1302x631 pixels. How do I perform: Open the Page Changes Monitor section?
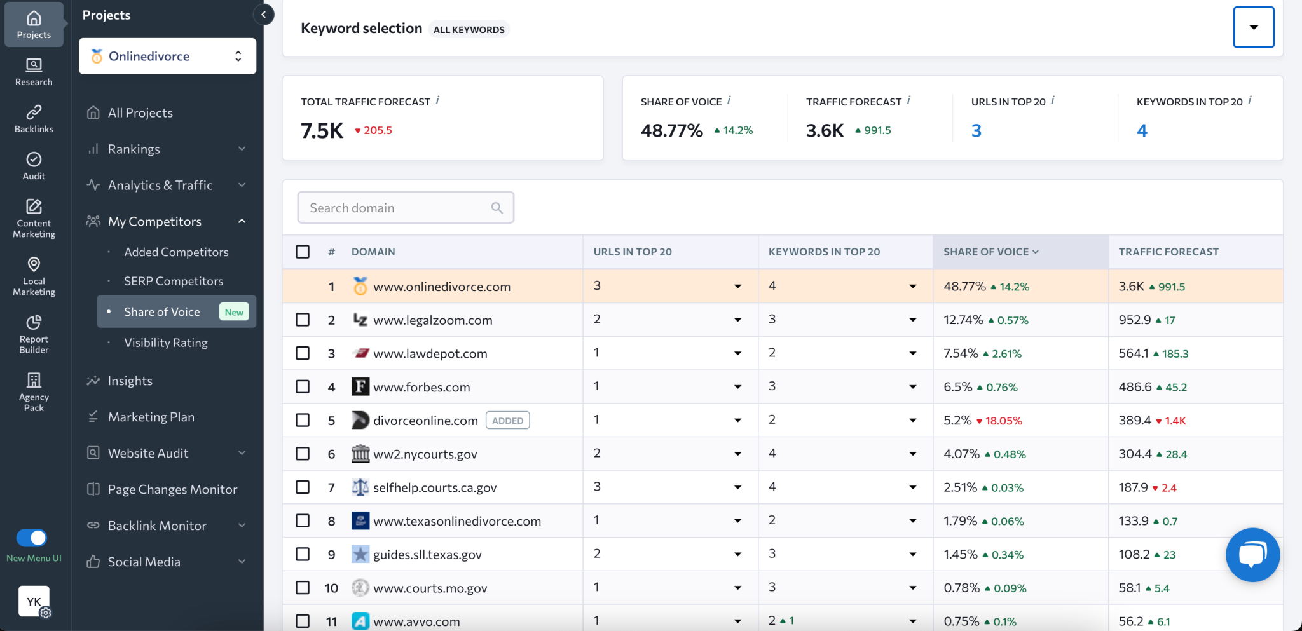click(x=172, y=489)
